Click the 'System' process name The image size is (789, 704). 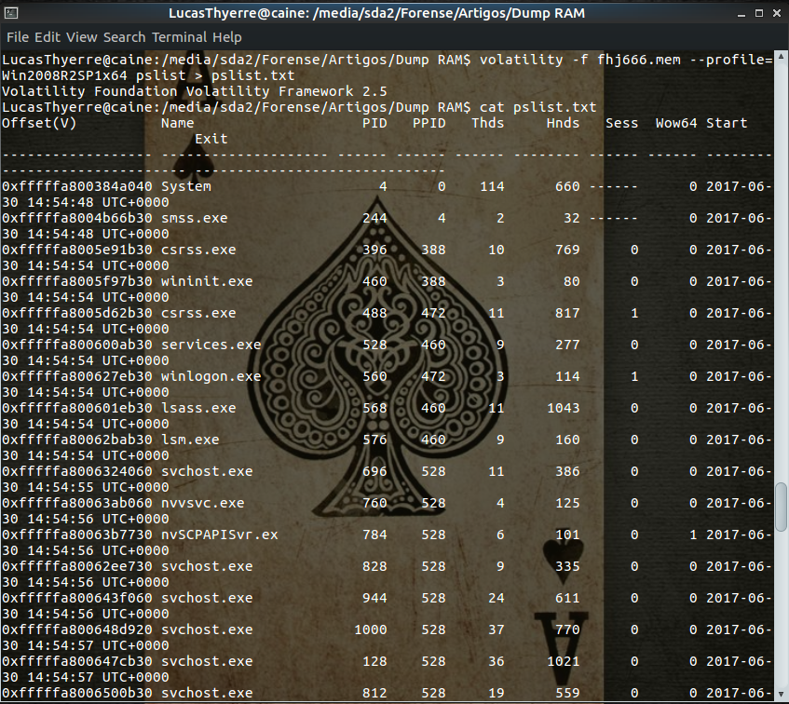[186, 186]
